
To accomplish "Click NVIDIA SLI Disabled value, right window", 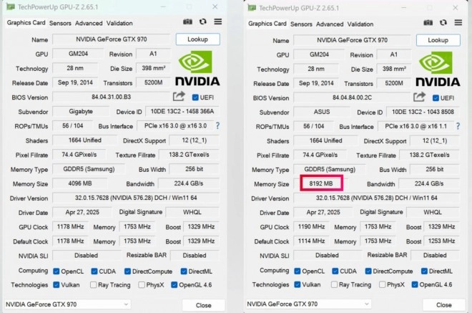I will (328, 256).
